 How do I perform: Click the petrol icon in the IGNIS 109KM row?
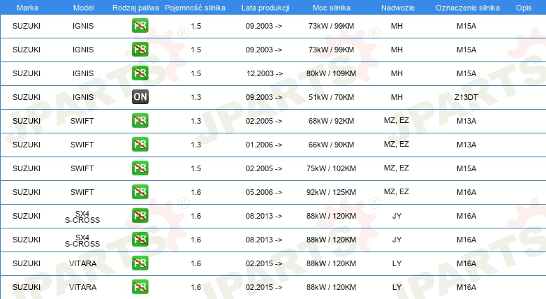(140, 73)
